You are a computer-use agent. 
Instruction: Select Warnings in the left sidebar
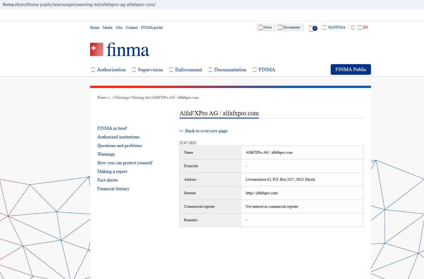tap(106, 154)
